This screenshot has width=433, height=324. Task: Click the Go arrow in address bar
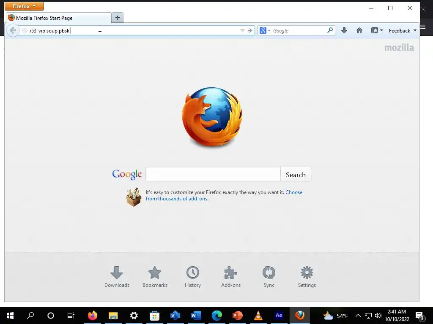point(250,30)
